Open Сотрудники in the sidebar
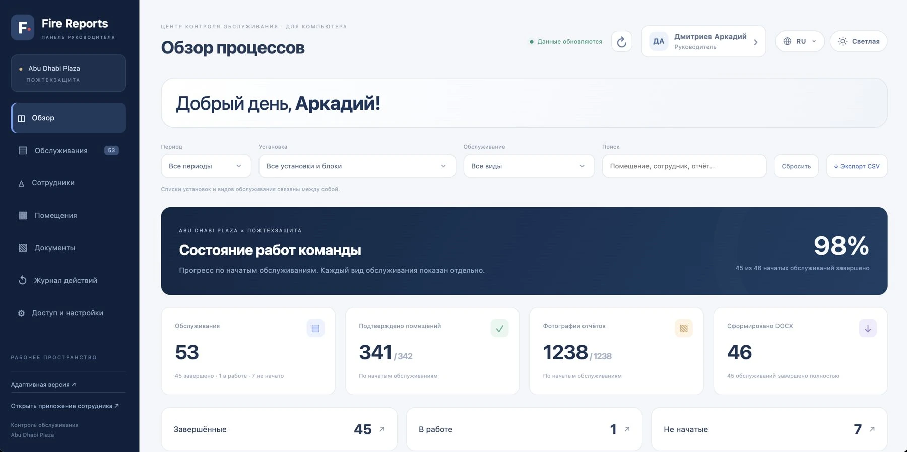Viewport: 907px width, 452px height. pyautogui.click(x=69, y=183)
